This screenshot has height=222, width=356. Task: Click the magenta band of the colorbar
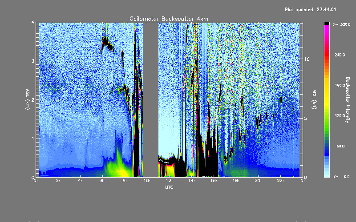(327, 29)
